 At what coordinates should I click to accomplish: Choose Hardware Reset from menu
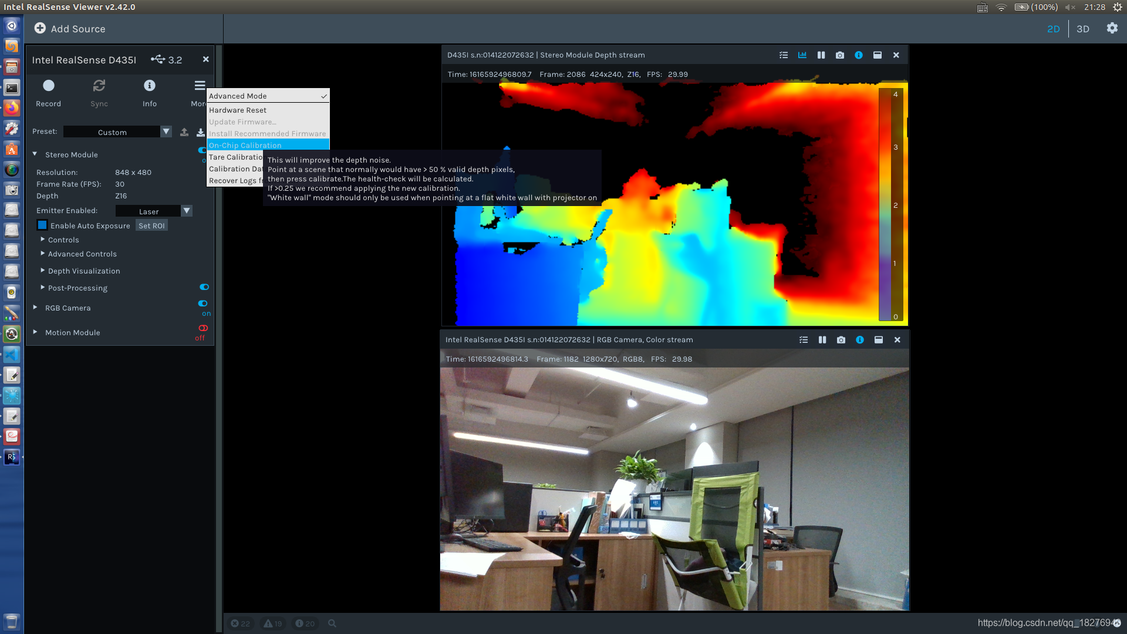point(238,110)
